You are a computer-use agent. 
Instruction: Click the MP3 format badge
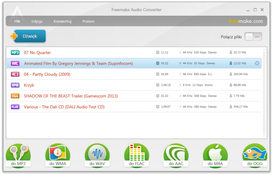[x=15, y=52]
